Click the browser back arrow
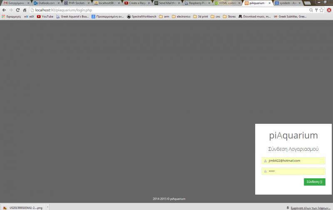The width and height of the screenshot is (333, 210). 4,10
